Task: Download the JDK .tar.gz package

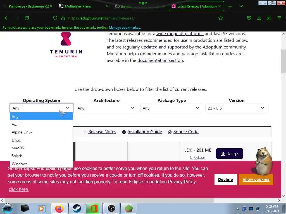Action: coord(230,154)
